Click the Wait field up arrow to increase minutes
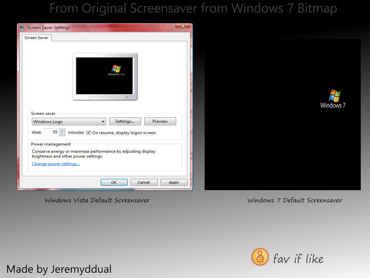370x278 pixels. [x=62, y=130]
